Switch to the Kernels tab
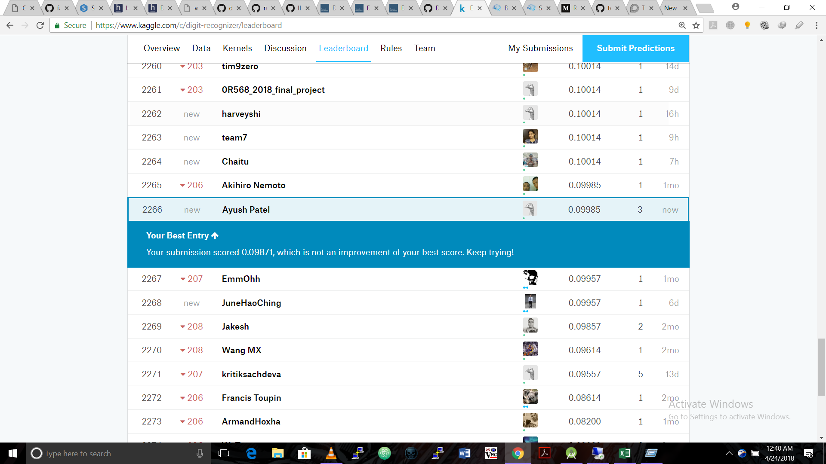The width and height of the screenshot is (826, 464). (237, 48)
